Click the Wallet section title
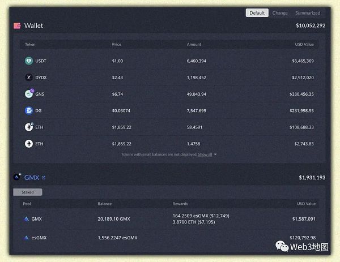The width and height of the screenshot is (340, 262). [33, 25]
